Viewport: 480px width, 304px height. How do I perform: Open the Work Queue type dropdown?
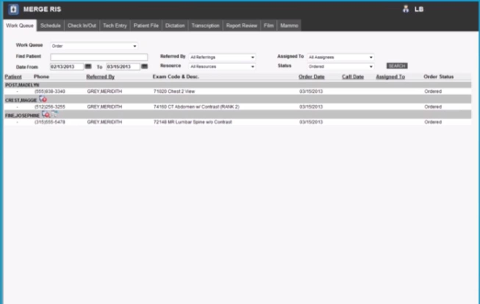coord(94,46)
